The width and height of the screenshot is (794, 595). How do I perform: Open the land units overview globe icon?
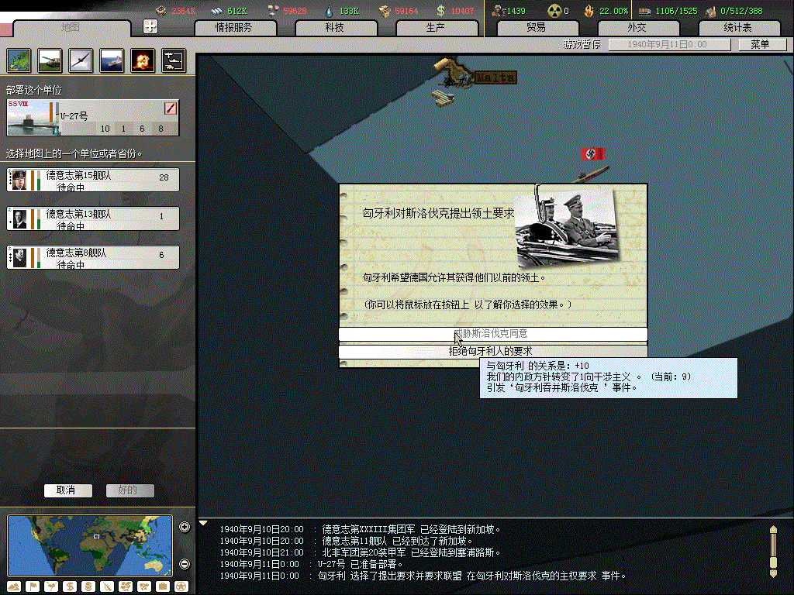click(19, 60)
